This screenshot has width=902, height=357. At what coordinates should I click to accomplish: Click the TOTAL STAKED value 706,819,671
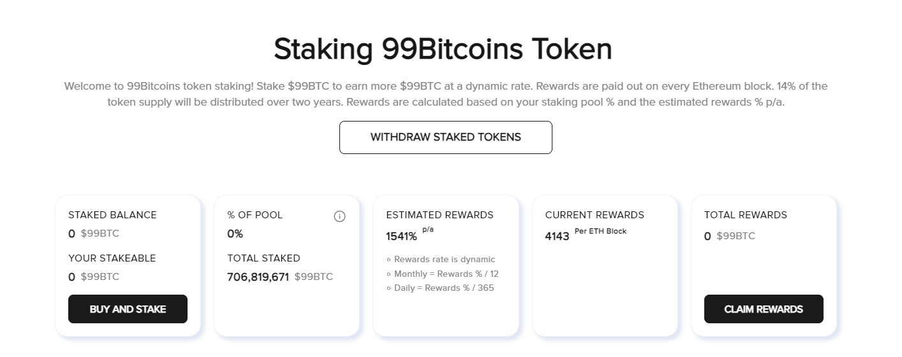coord(258,277)
